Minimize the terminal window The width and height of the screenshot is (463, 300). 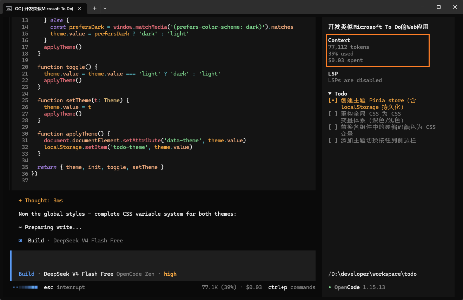point(423,7)
